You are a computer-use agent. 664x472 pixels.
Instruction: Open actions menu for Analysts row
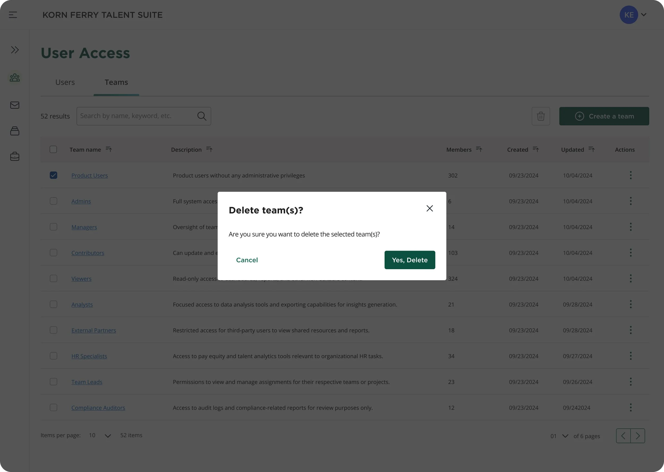pyautogui.click(x=631, y=304)
